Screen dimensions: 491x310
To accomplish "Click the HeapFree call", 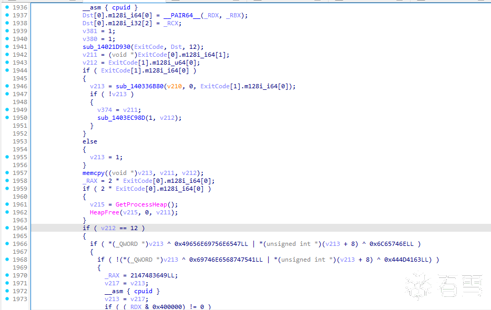I will point(105,212).
